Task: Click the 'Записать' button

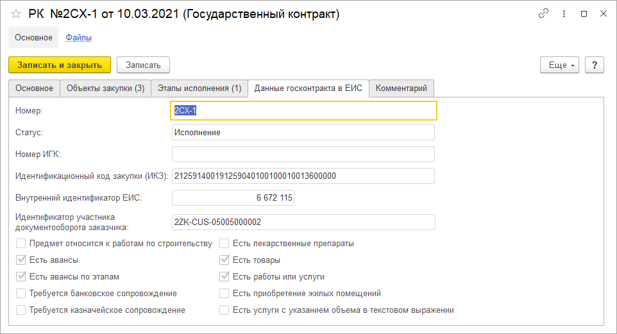Action: click(x=143, y=65)
